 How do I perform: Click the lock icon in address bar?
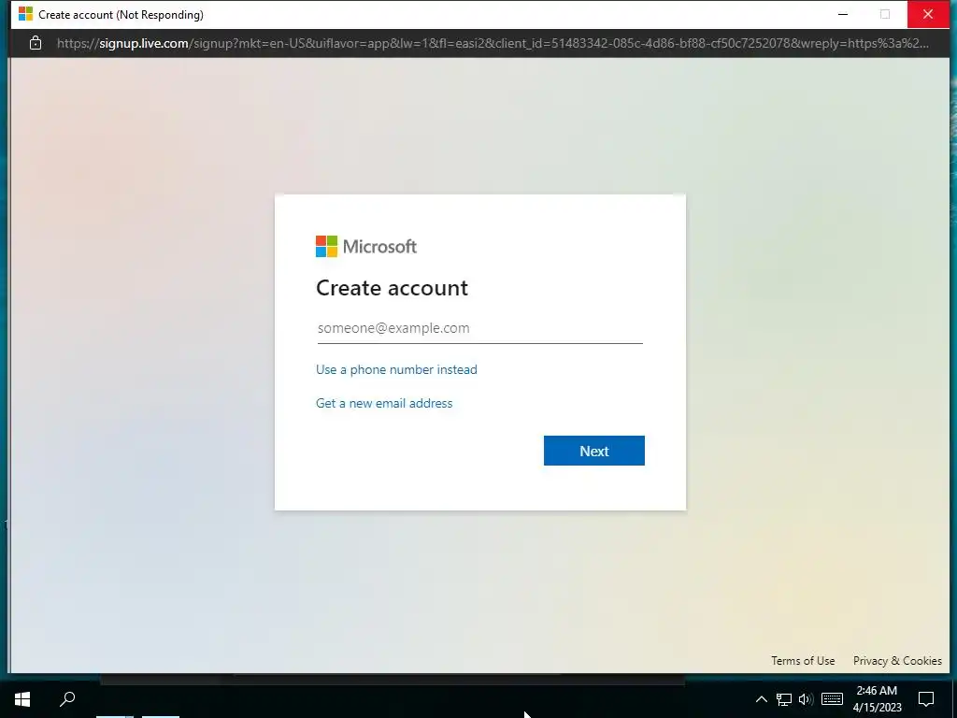tap(36, 43)
